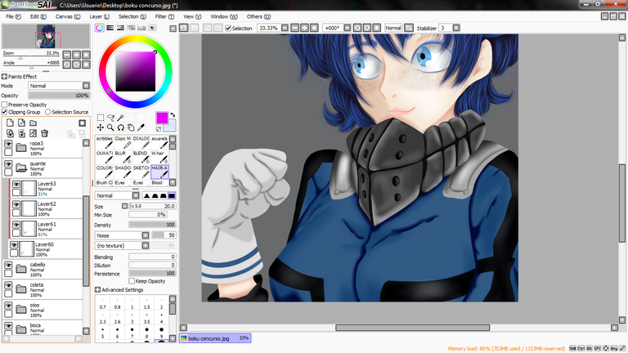The image size is (628, 353).
Task: Click the layer mask icon
Action: pos(82,123)
